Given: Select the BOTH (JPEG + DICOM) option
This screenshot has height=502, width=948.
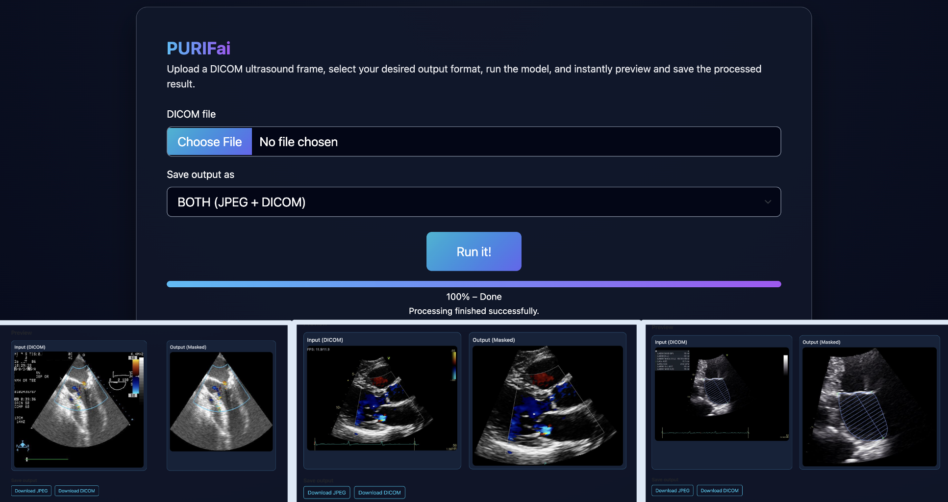Looking at the screenshot, I should [242, 202].
